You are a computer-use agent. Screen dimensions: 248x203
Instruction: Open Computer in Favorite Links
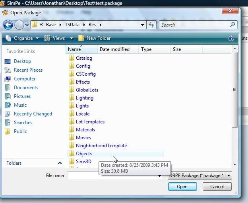[25, 79]
